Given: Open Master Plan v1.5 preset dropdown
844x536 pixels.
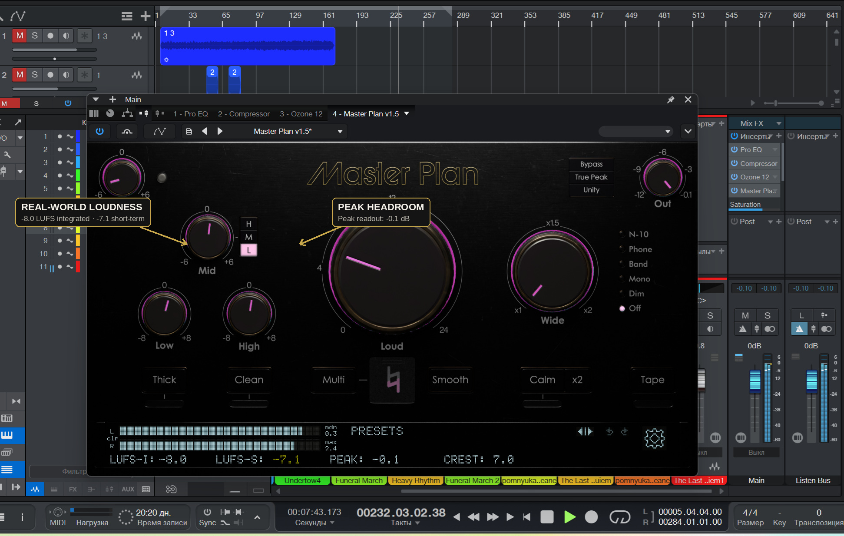Looking at the screenshot, I should click(x=340, y=131).
